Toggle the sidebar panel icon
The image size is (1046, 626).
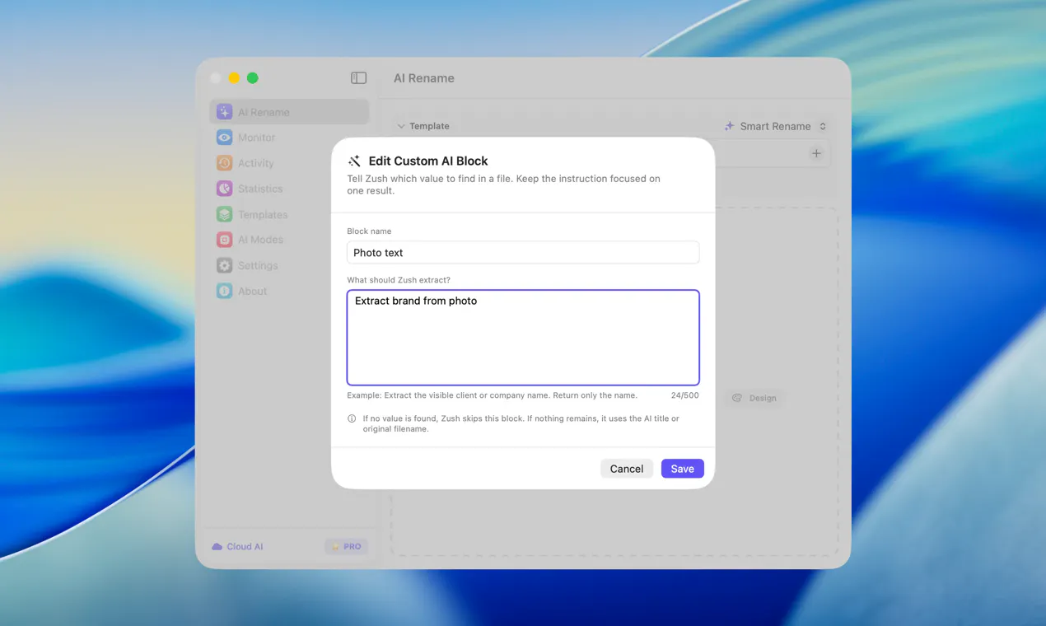pos(358,78)
